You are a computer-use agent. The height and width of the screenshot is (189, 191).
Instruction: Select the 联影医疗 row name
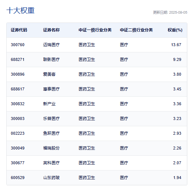[51, 59]
